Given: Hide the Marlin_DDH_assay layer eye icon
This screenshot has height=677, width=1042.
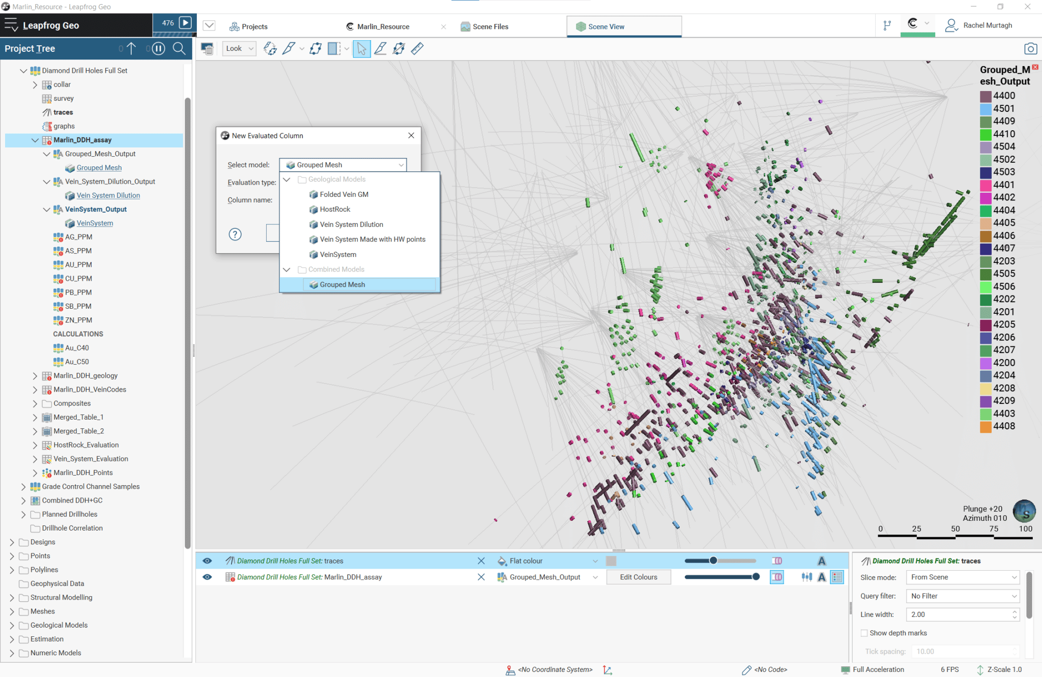Looking at the screenshot, I should [x=207, y=577].
